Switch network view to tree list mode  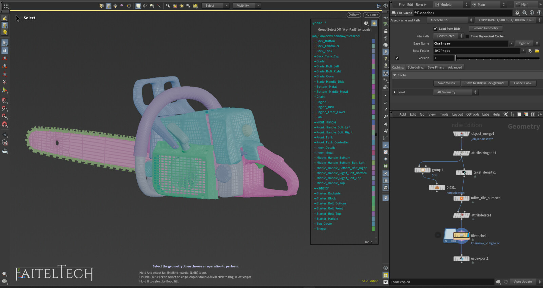click(x=512, y=114)
